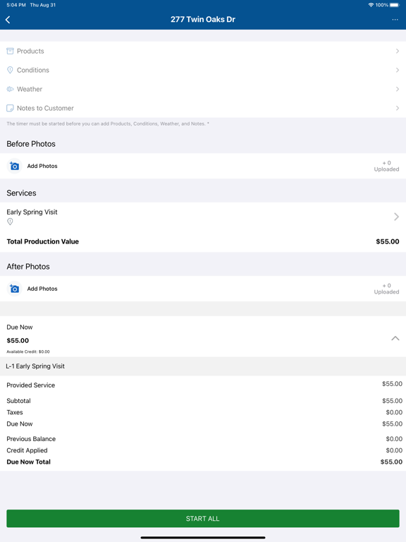Viewport: 406px width, 542px height.
Task: Tap the battery indicator in status bar
Action: coord(395,5)
